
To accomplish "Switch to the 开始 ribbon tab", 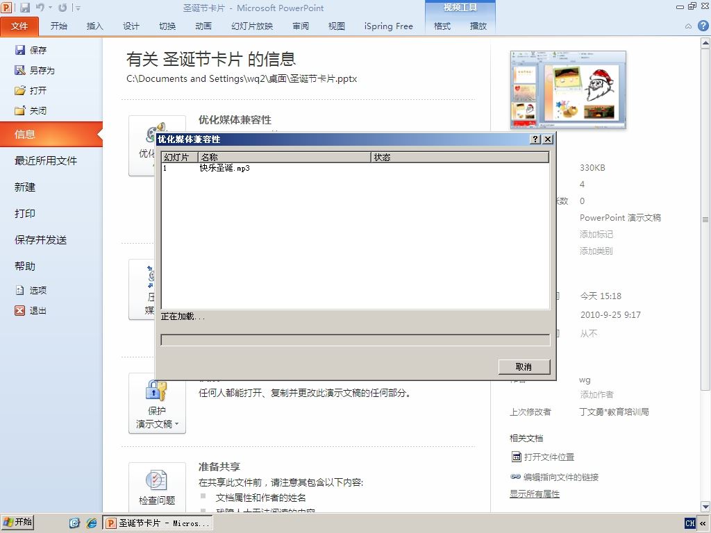I will tap(59, 26).
